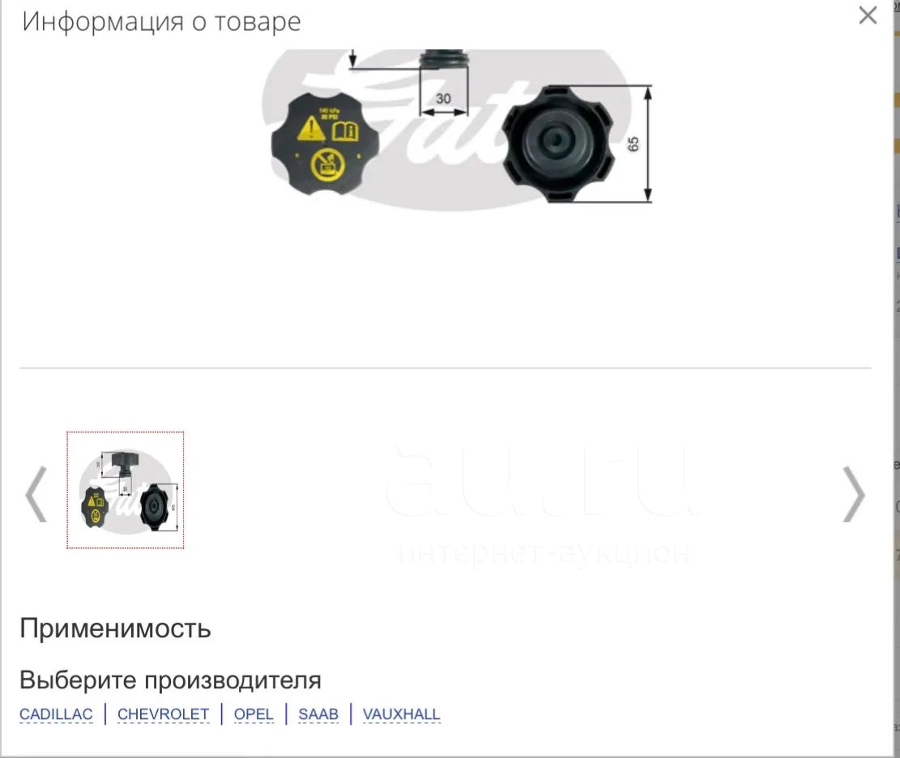
Task: Click the Применимость heading
Action: (x=115, y=628)
